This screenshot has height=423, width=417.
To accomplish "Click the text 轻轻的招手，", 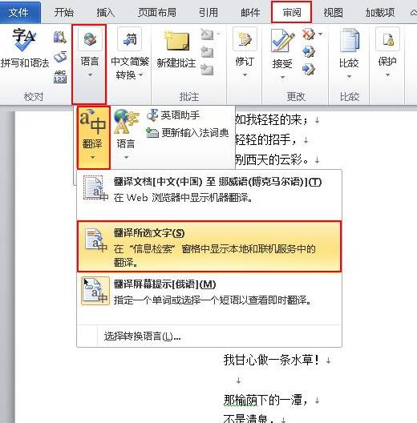I will [266, 139].
